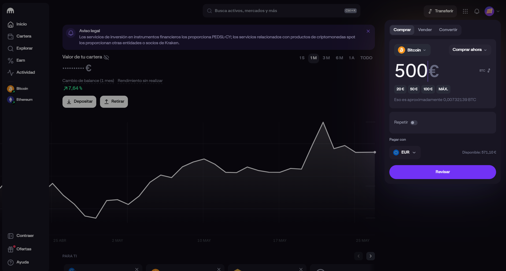Image resolution: width=506 pixels, height=271 pixels.
Task: Open the Inicio home page
Action: pos(17,24)
